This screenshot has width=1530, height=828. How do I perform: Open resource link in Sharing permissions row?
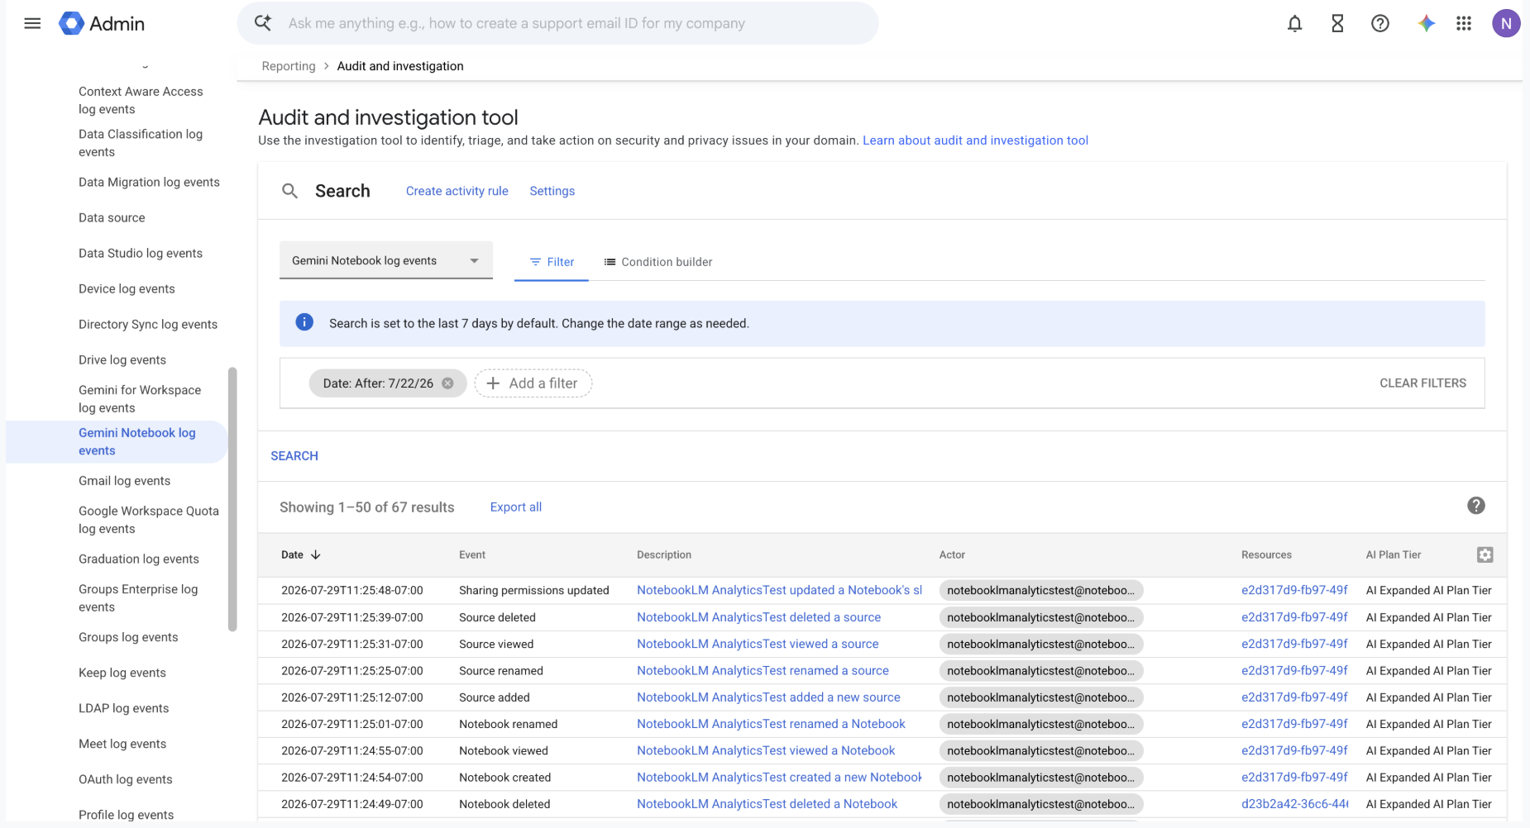click(x=1294, y=591)
